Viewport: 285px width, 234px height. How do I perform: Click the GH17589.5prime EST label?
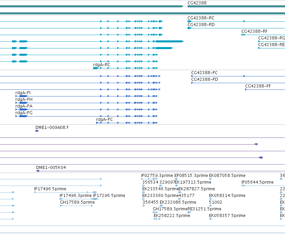point(77,202)
